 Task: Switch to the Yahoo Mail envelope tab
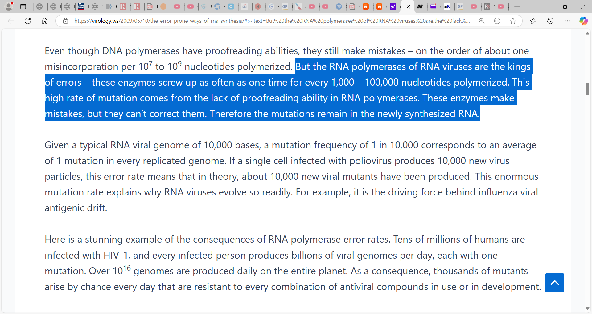(433, 6)
